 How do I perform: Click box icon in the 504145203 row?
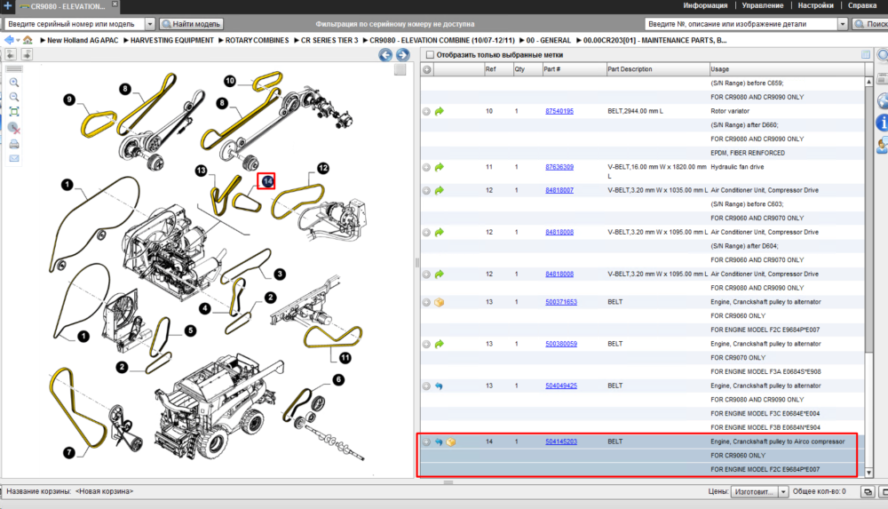coord(451,441)
